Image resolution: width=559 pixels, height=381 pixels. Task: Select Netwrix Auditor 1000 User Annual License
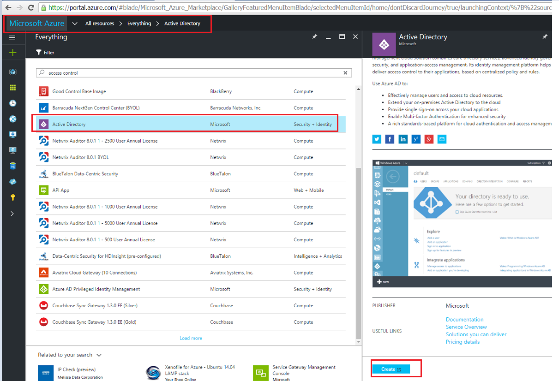click(x=191, y=207)
